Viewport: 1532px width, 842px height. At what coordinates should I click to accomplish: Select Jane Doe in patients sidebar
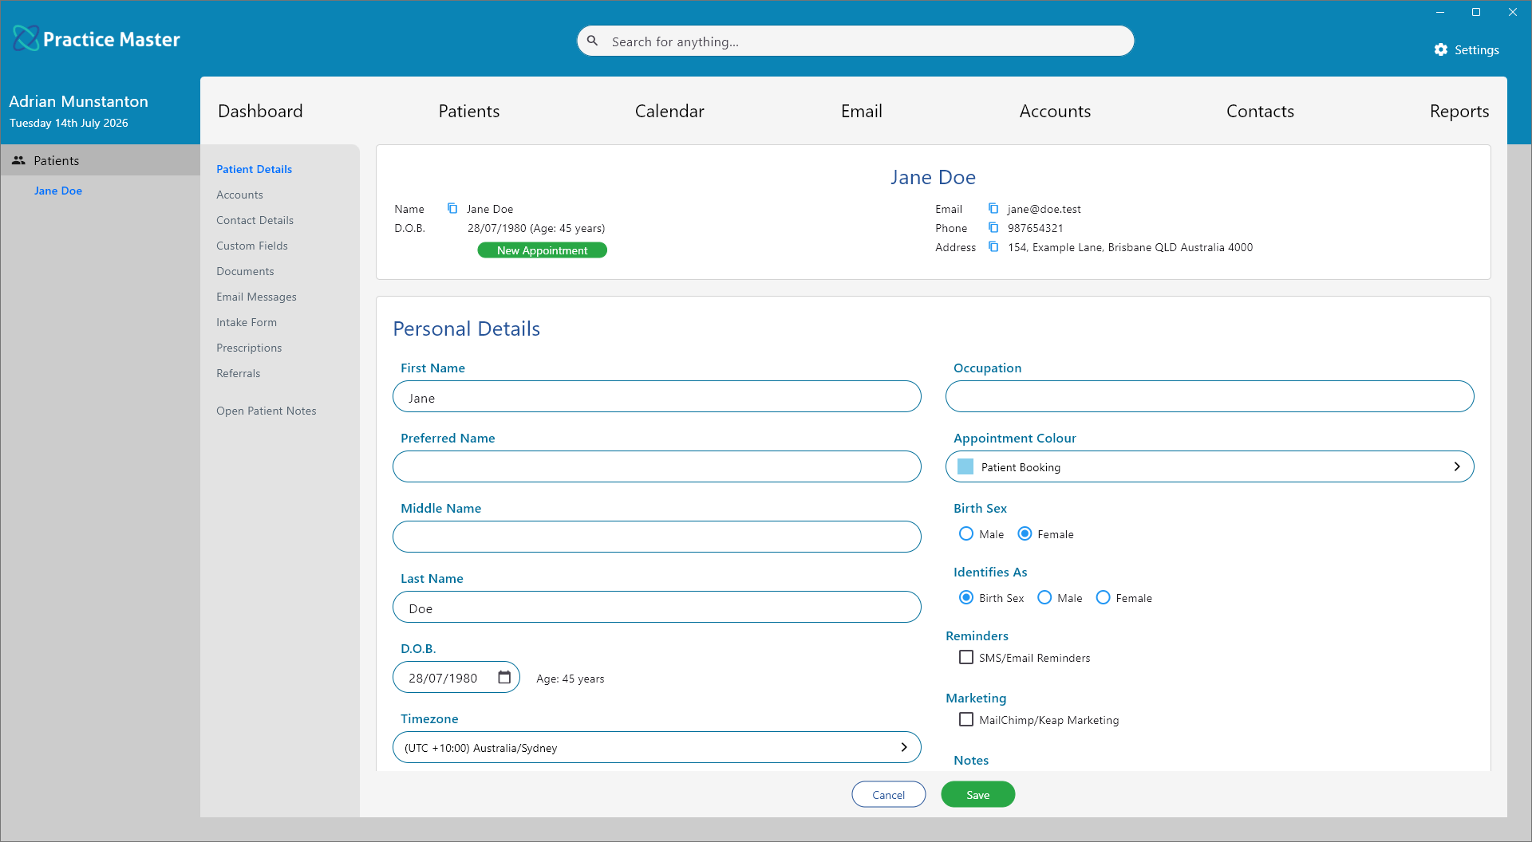pos(57,191)
